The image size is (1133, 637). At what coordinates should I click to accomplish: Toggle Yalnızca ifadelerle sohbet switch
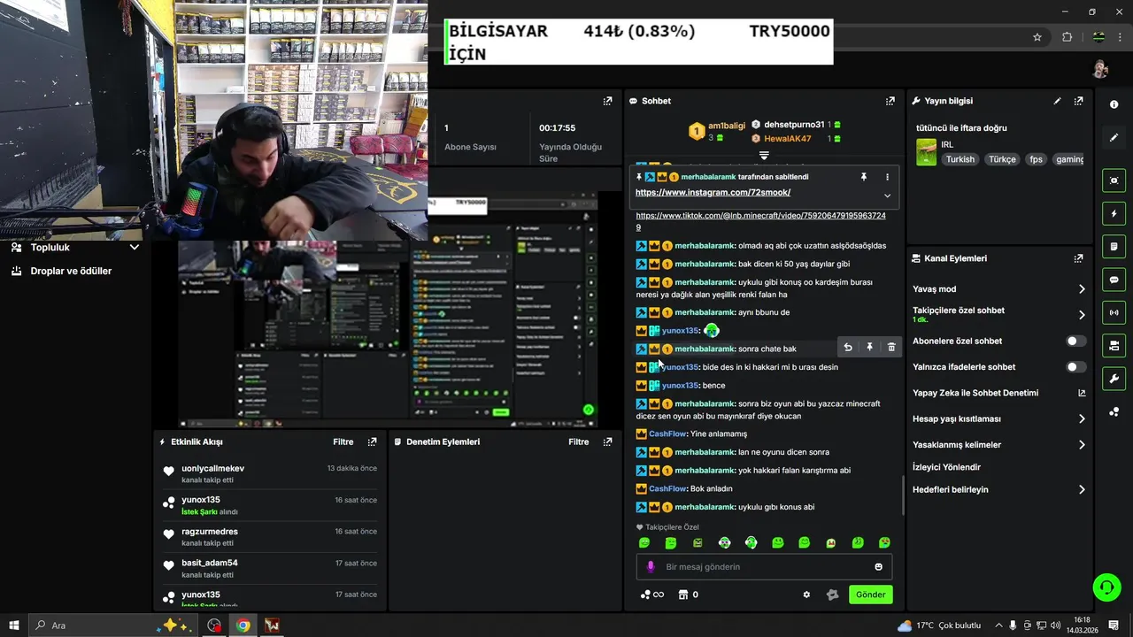tap(1075, 366)
